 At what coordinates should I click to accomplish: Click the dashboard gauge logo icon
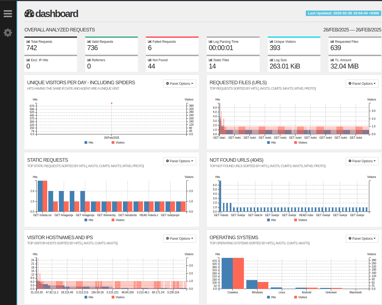pos(29,14)
